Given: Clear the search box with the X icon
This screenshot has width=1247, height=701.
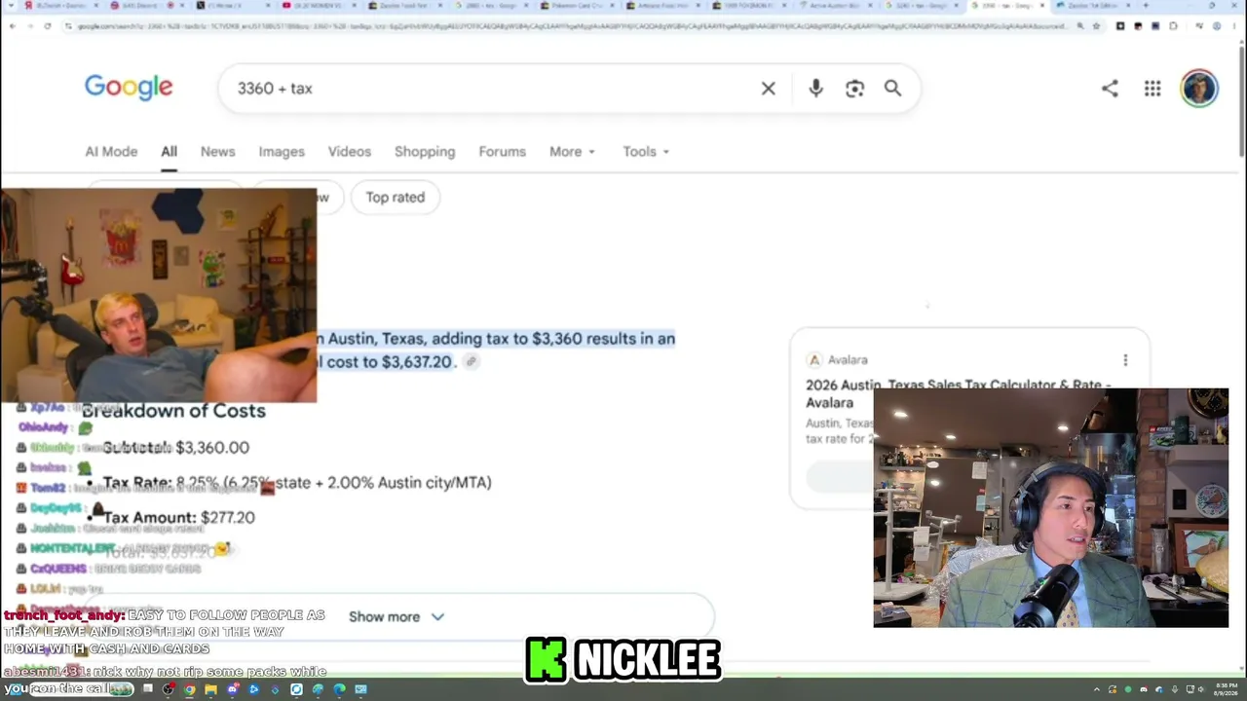Looking at the screenshot, I should [x=768, y=89].
